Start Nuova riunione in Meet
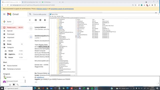 pos(12,65)
